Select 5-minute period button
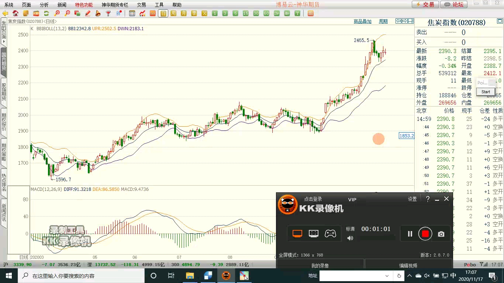Screen dimensions: 504x283 point(235,13)
